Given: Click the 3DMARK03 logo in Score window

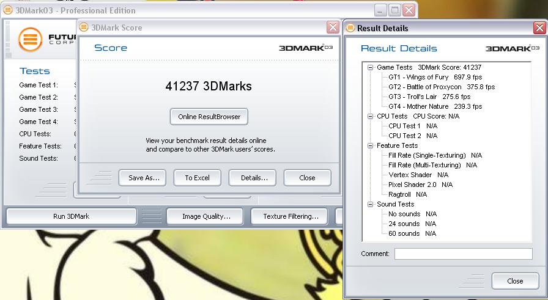Looking at the screenshot, I should (306, 48).
